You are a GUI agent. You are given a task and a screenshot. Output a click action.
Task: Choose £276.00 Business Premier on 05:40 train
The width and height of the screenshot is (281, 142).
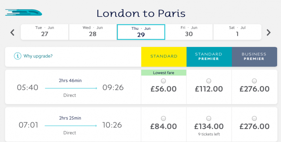coord(254,81)
